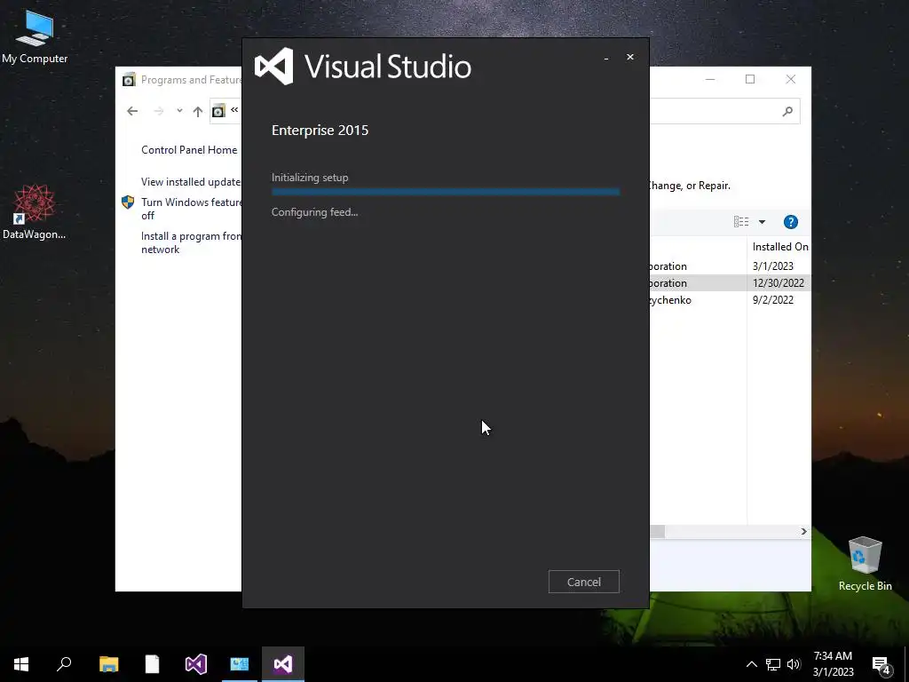Open Turn Windows features on or off
This screenshot has height=682, width=909.
[x=191, y=209]
